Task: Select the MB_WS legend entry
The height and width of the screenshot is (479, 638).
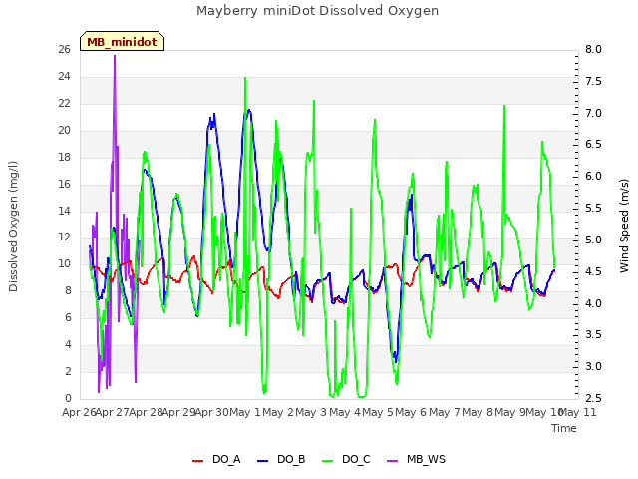Action: pos(416,460)
